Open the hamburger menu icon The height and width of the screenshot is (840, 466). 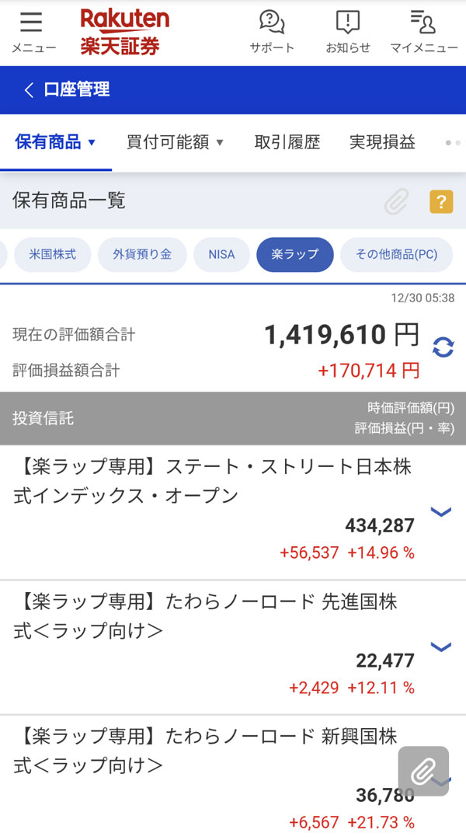(33, 31)
